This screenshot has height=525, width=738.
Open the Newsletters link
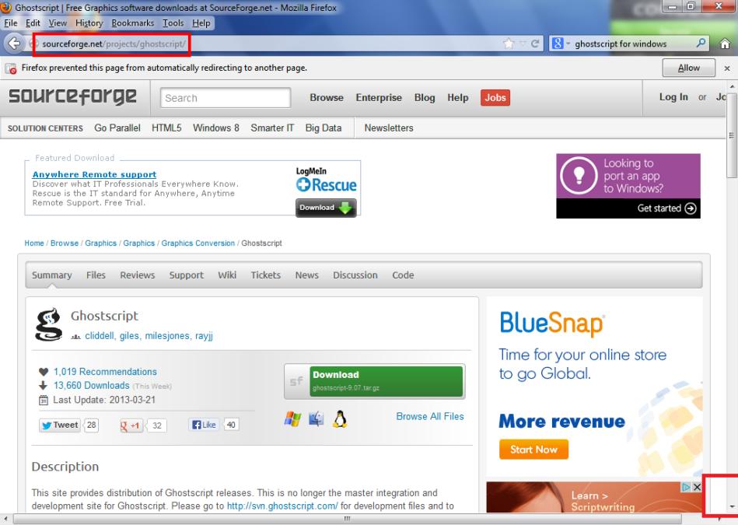click(389, 128)
